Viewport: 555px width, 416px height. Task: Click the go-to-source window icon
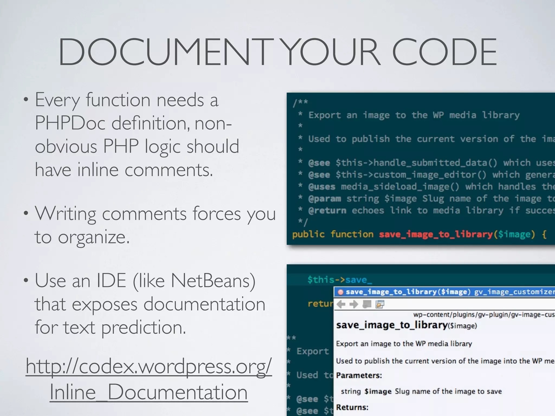point(380,304)
